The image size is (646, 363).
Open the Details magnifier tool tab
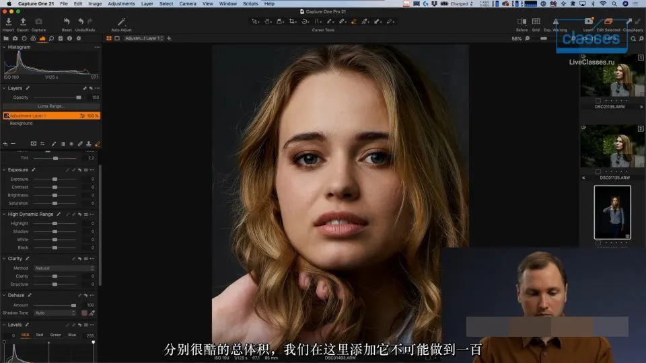click(51, 38)
